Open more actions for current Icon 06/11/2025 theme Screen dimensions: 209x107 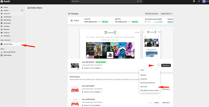(158, 65)
